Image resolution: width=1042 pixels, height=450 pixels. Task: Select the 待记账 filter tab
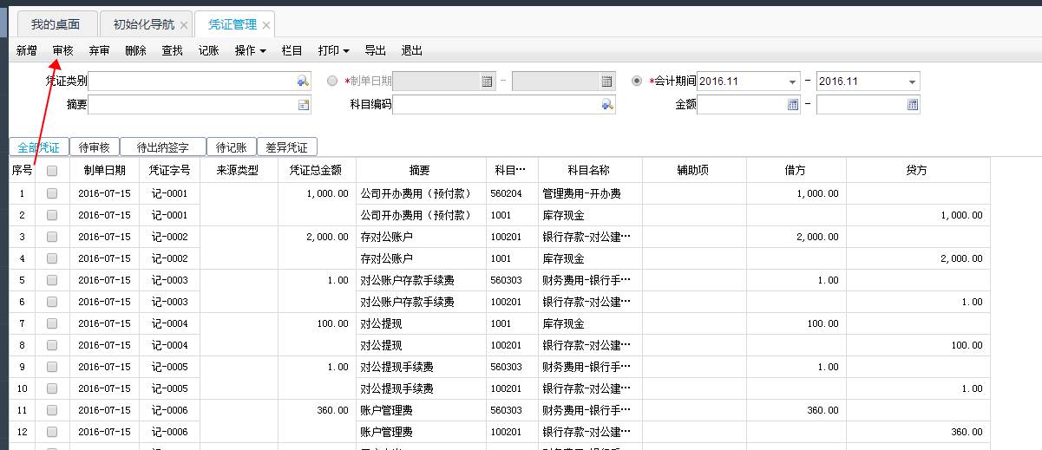coord(232,147)
